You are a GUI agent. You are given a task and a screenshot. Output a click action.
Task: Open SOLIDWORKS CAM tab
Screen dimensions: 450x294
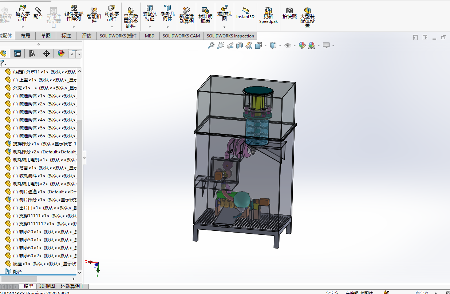coord(181,36)
